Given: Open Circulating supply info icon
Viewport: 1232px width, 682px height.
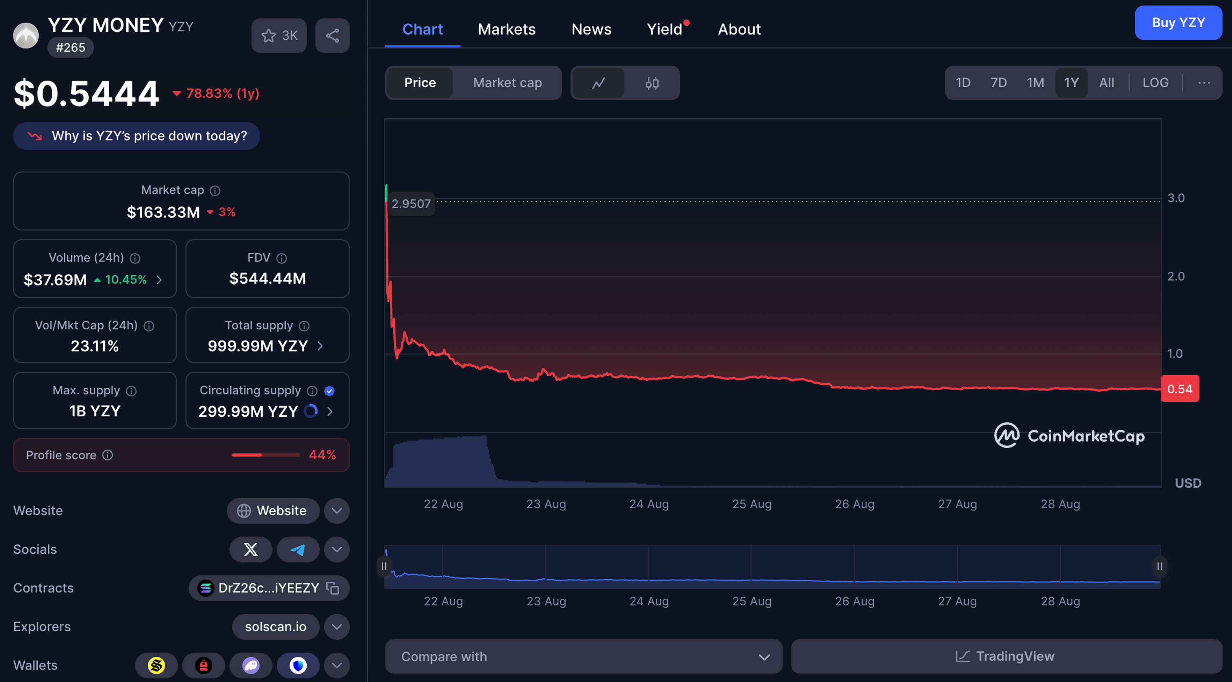Looking at the screenshot, I should click(x=312, y=391).
